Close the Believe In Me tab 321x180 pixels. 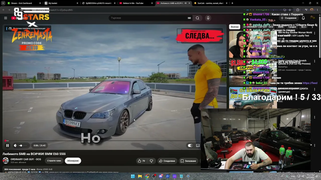152,3
